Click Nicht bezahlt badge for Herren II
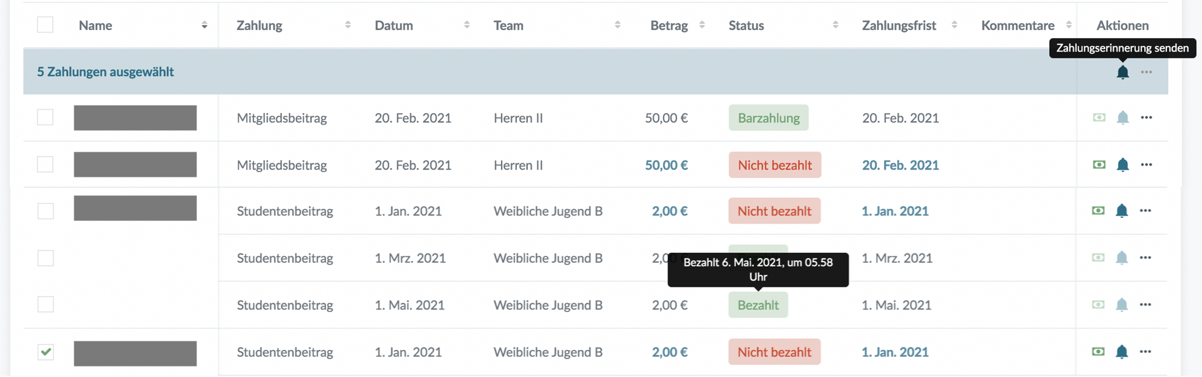The image size is (1202, 377). (774, 165)
